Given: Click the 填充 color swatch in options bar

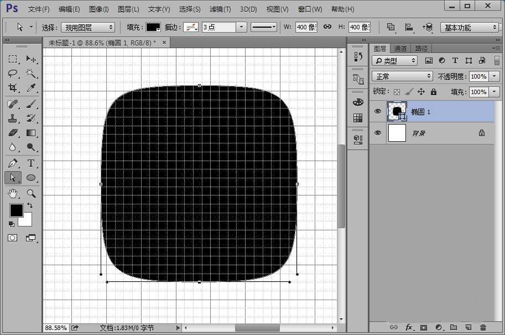Looking at the screenshot, I should (x=153, y=27).
